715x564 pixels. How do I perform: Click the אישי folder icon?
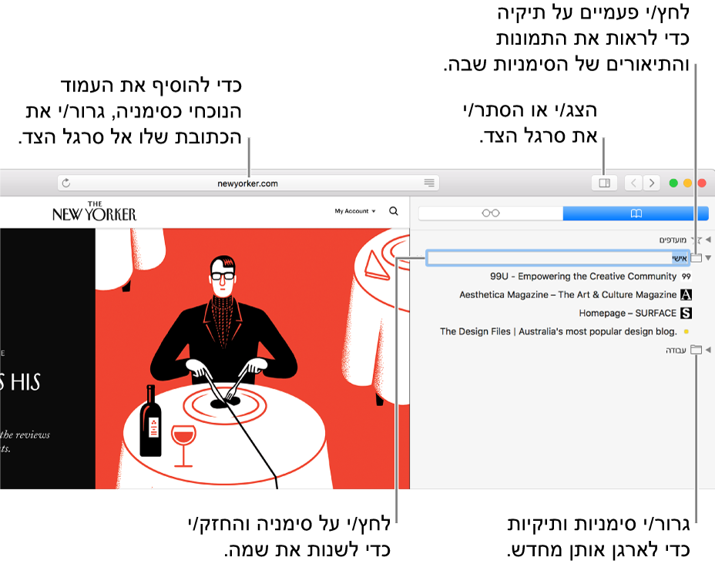click(x=696, y=258)
